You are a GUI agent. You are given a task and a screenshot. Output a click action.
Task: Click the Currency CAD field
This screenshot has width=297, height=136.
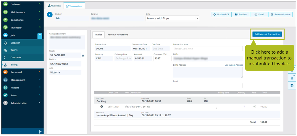pyautogui.click(x=104, y=58)
